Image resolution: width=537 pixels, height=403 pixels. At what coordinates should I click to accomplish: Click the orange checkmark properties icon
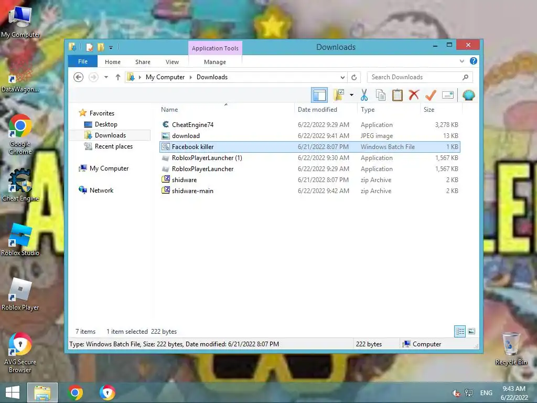[431, 95]
